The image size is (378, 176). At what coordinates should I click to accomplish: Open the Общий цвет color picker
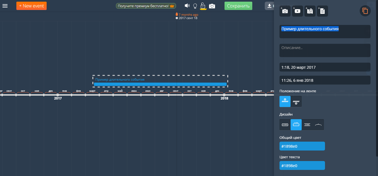[x=302, y=146]
